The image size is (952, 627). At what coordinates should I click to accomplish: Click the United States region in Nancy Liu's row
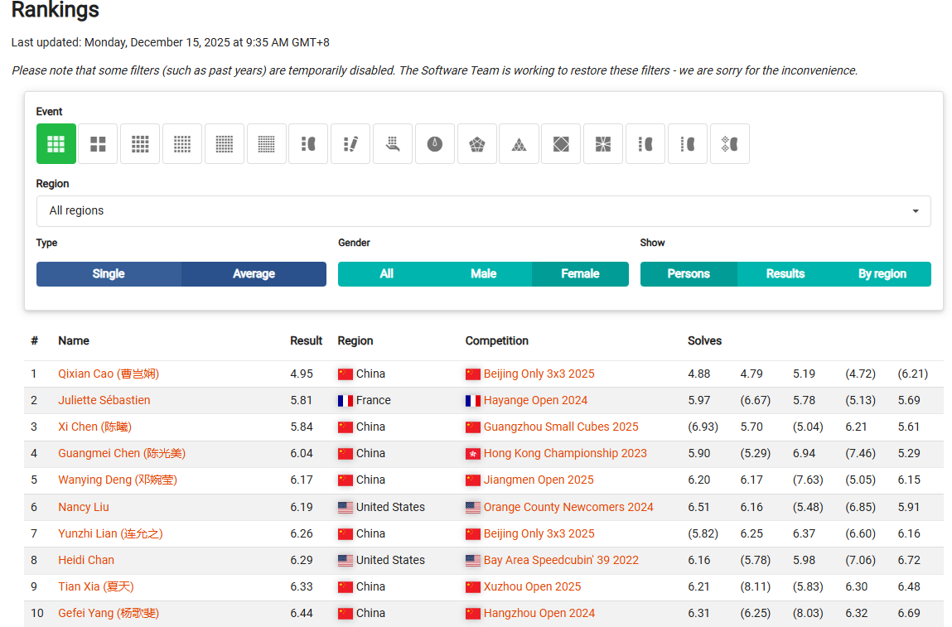tap(381, 507)
